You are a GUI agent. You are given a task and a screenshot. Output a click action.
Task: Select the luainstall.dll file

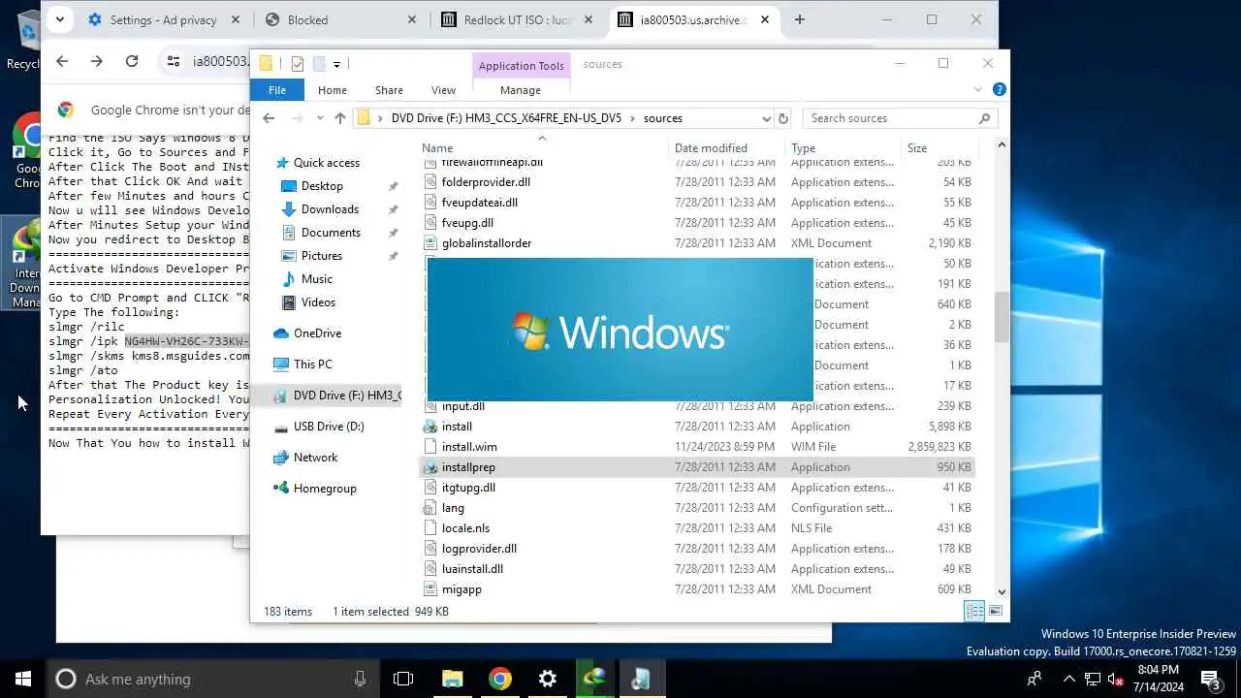(x=472, y=569)
